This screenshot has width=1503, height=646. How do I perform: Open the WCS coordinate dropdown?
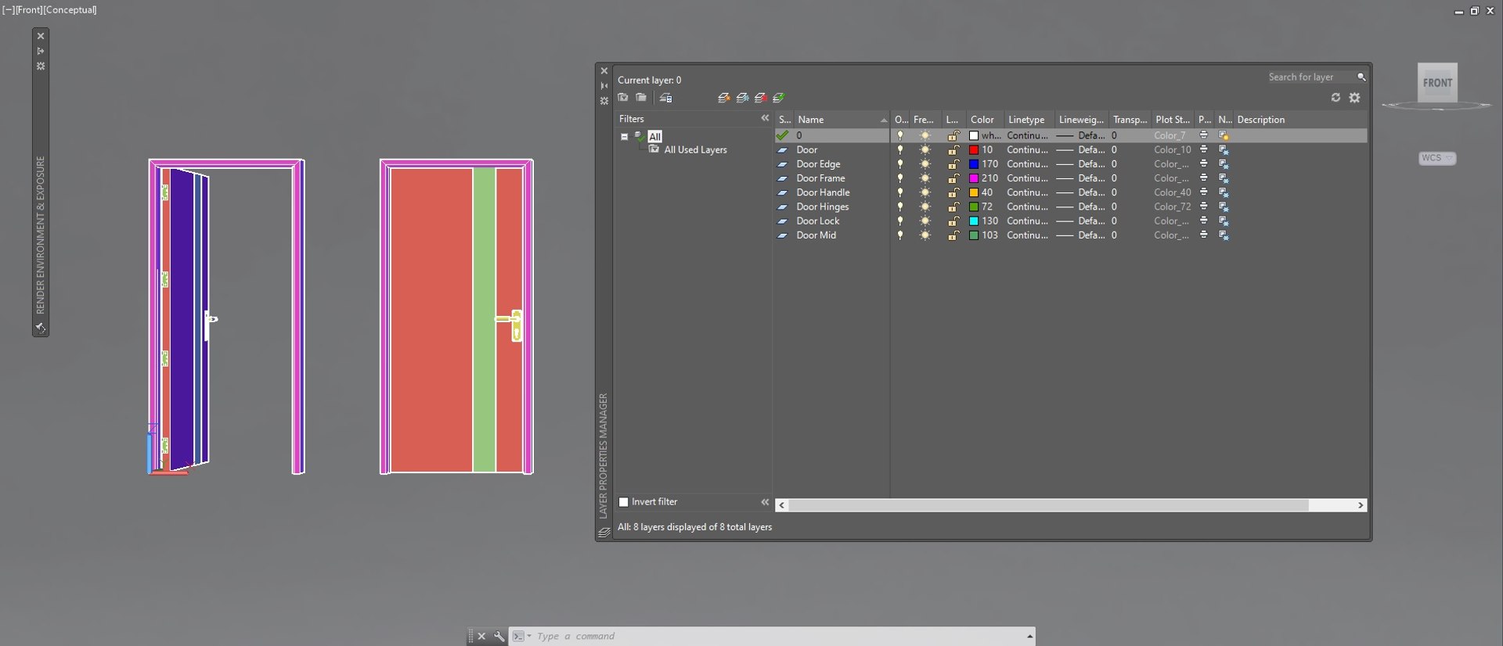(1438, 158)
